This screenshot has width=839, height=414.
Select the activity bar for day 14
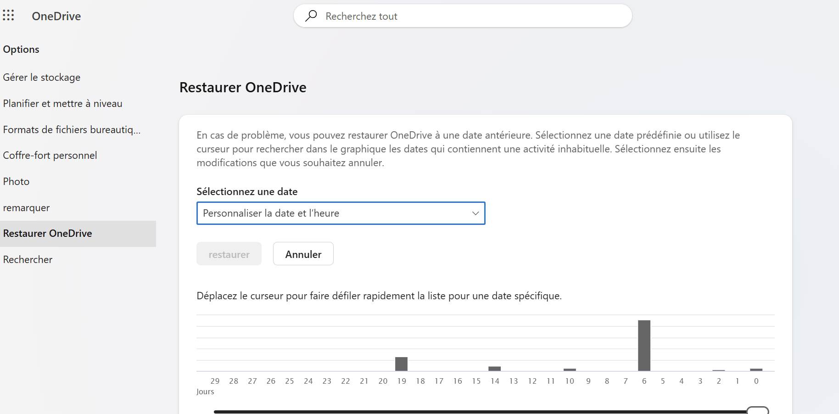(x=495, y=369)
